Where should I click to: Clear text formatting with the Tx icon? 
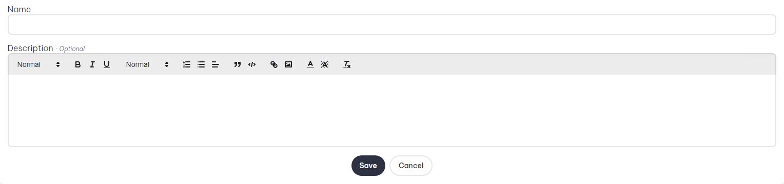click(347, 64)
